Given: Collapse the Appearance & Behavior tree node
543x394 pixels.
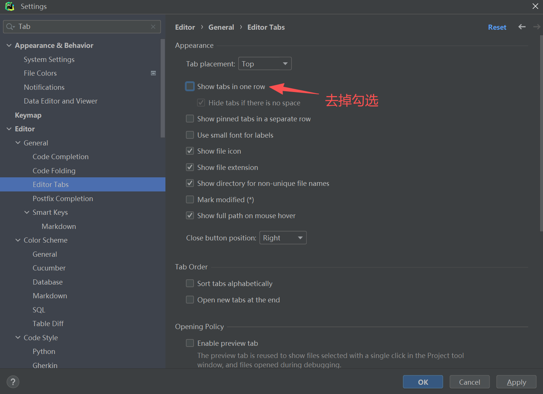Looking at the screenshot, I should tap(9, 45).
